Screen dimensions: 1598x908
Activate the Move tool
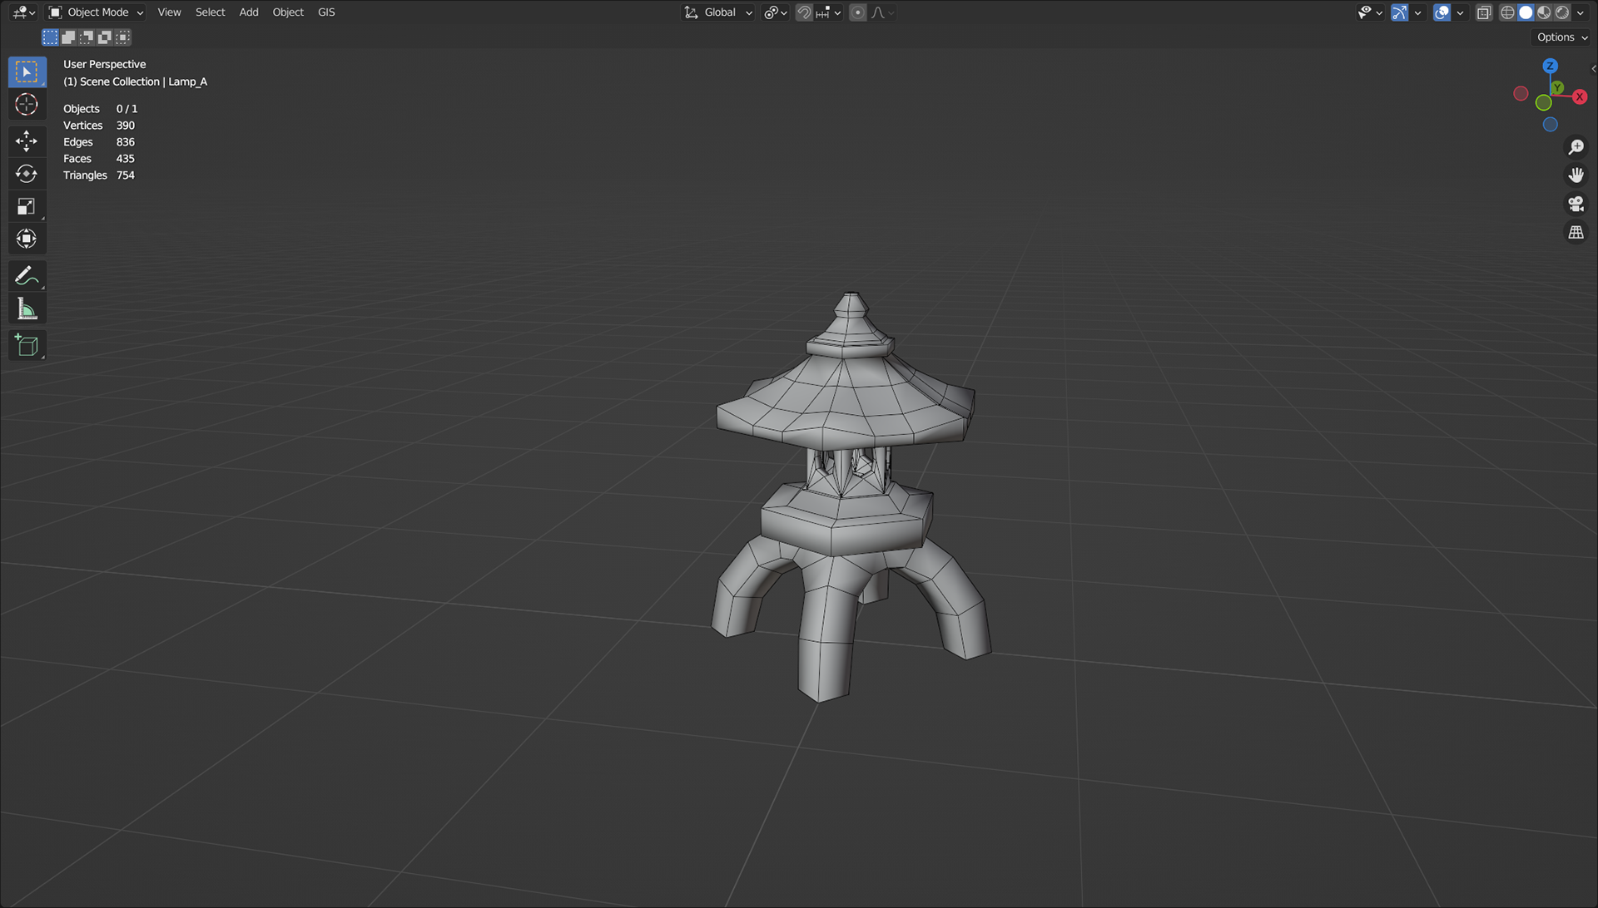point(27,141)
